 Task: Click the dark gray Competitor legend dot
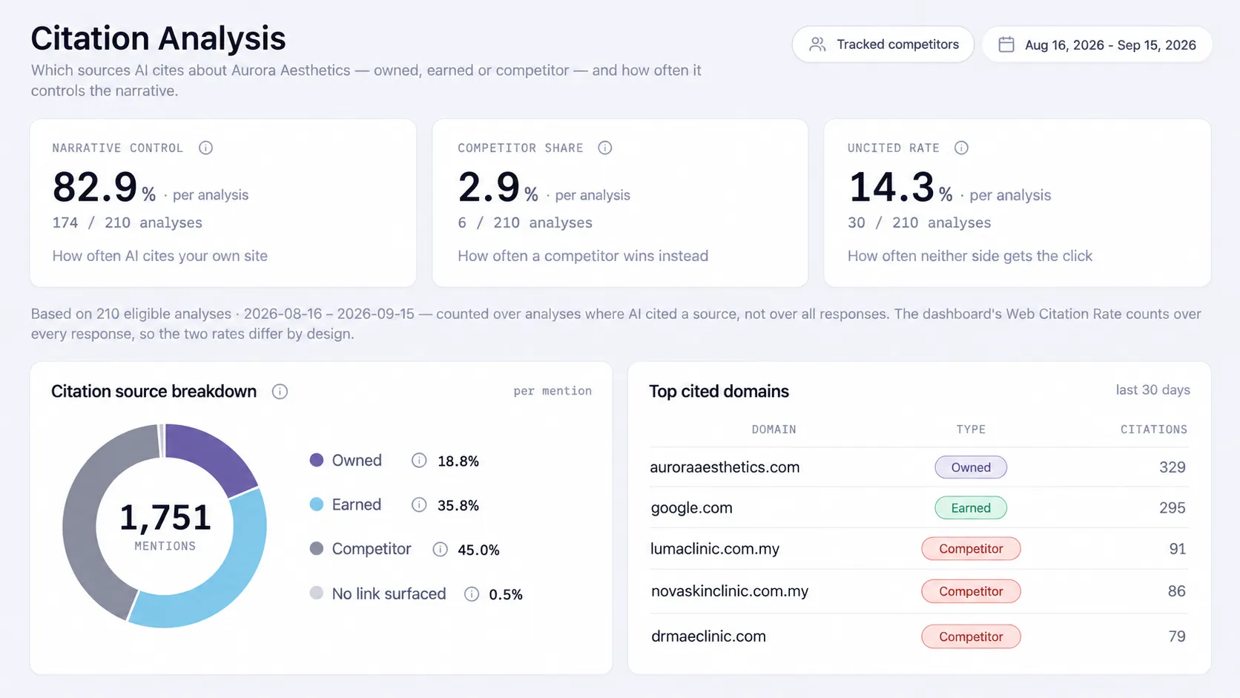point(317,549)
